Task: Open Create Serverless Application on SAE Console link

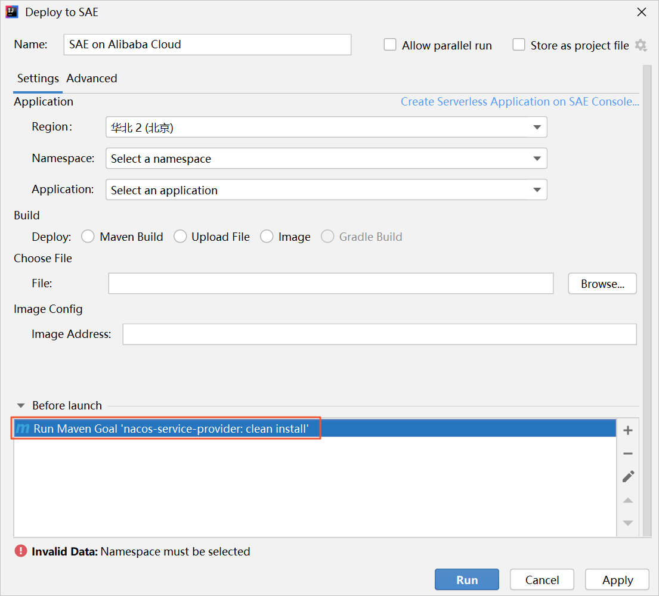Action: coord(520,102)
